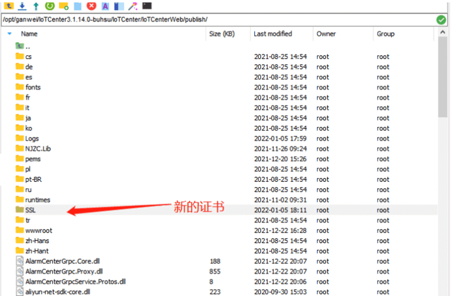
Task: Click the magic wand toolbar icon
Action: 133,6
